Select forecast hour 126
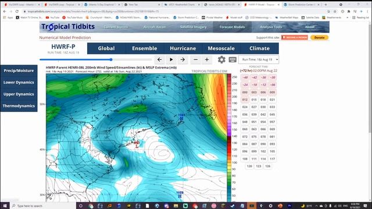The height and width of the screenshot is (209, 372). (268, 166)
